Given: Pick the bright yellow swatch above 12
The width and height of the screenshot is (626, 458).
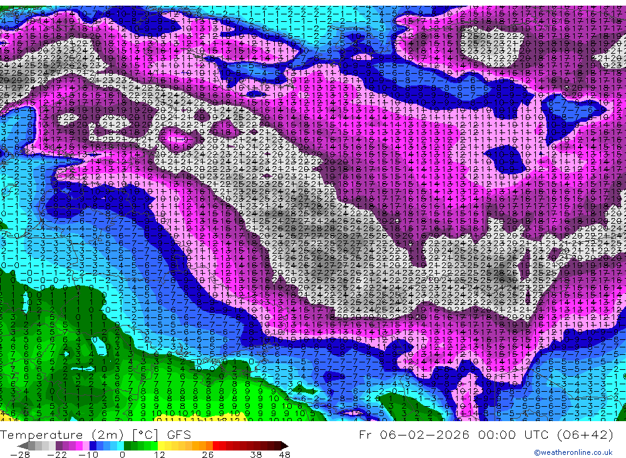Looking at the screenshot, I should [x=161, y=446].
